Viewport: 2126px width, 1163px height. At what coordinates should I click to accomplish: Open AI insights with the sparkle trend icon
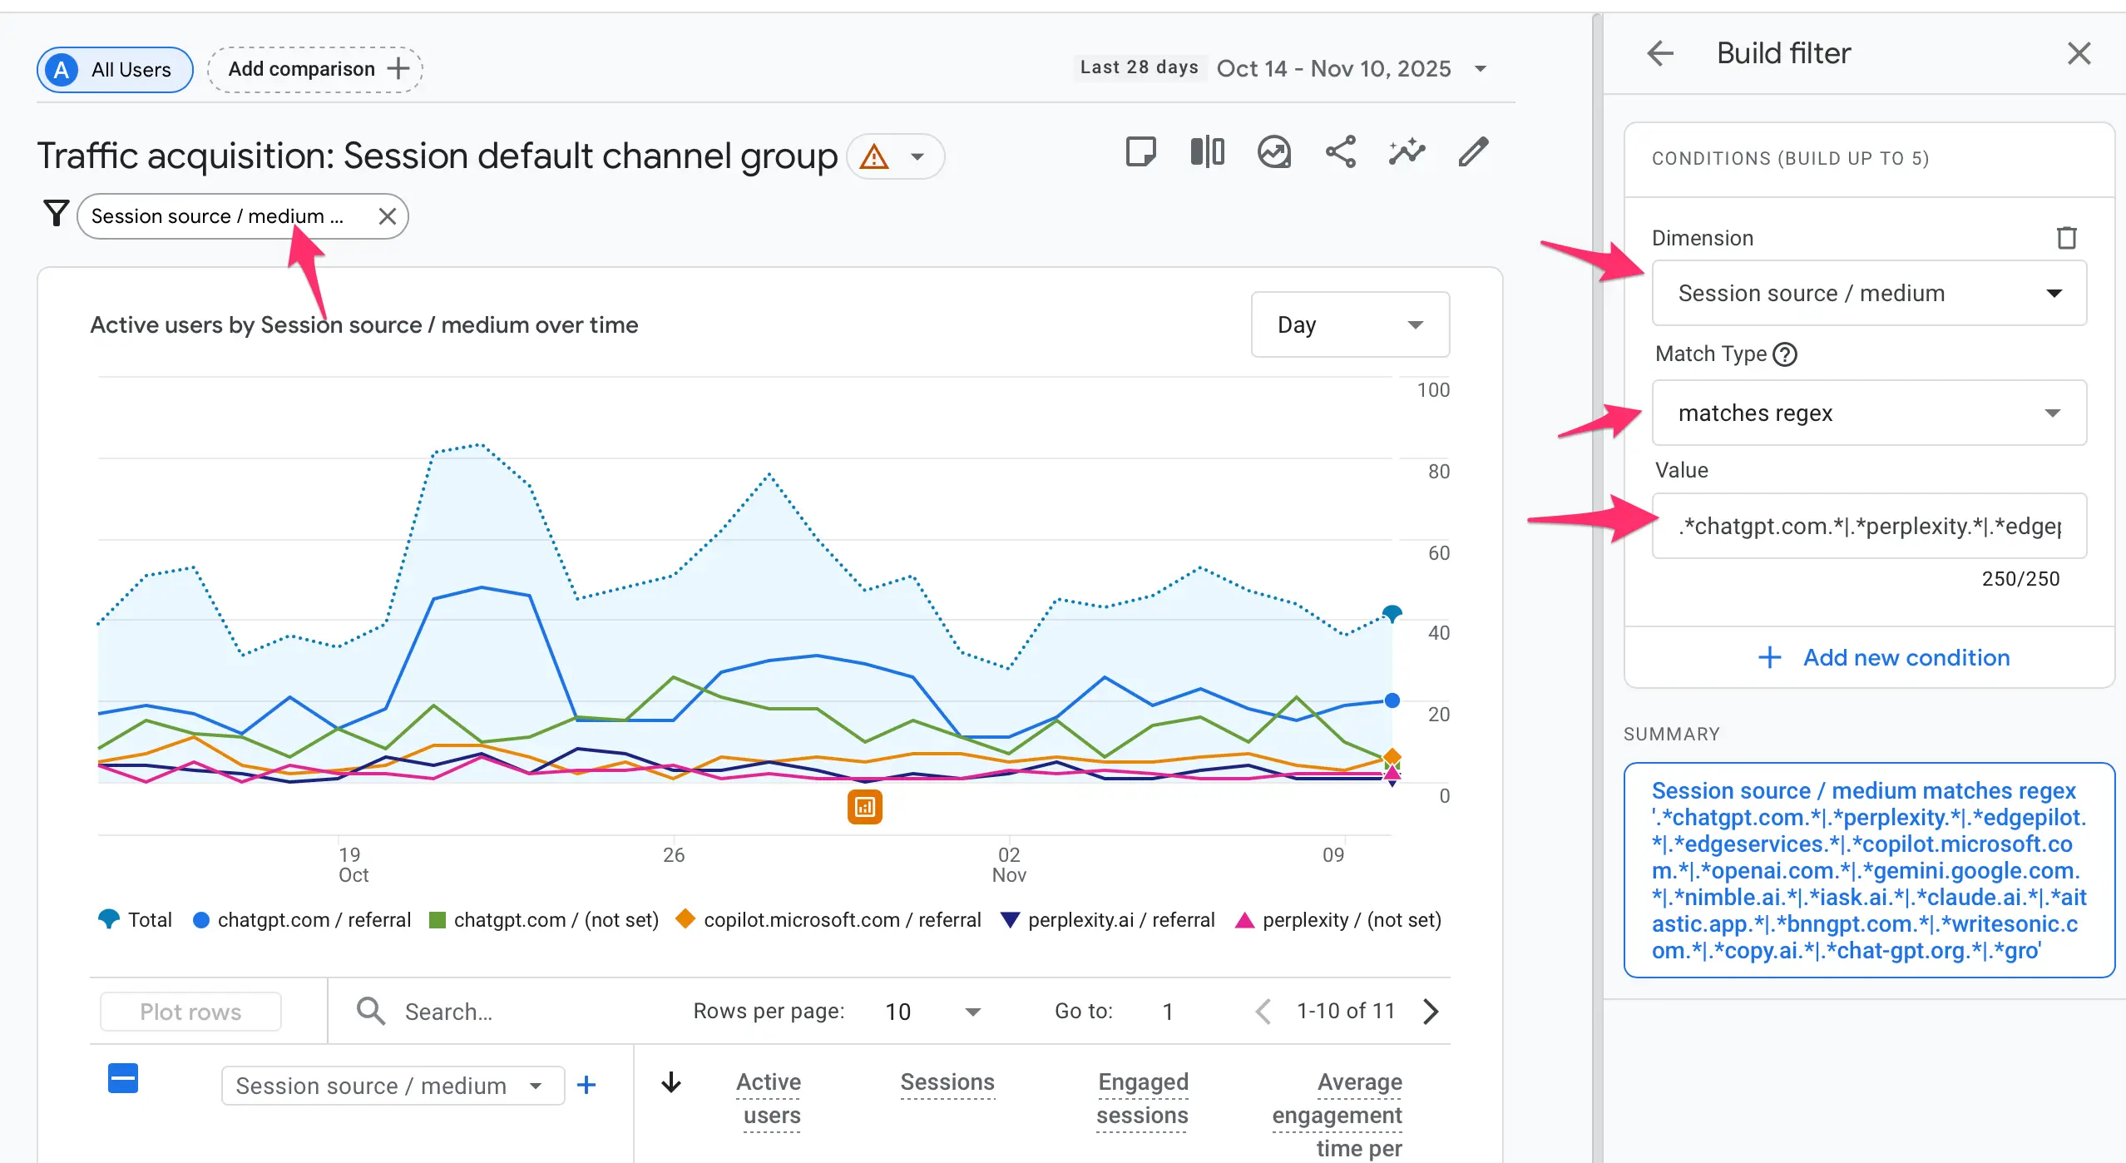click(x=1406, y=152)
